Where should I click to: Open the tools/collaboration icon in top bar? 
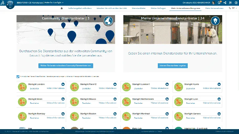click(x=230, y=3)
